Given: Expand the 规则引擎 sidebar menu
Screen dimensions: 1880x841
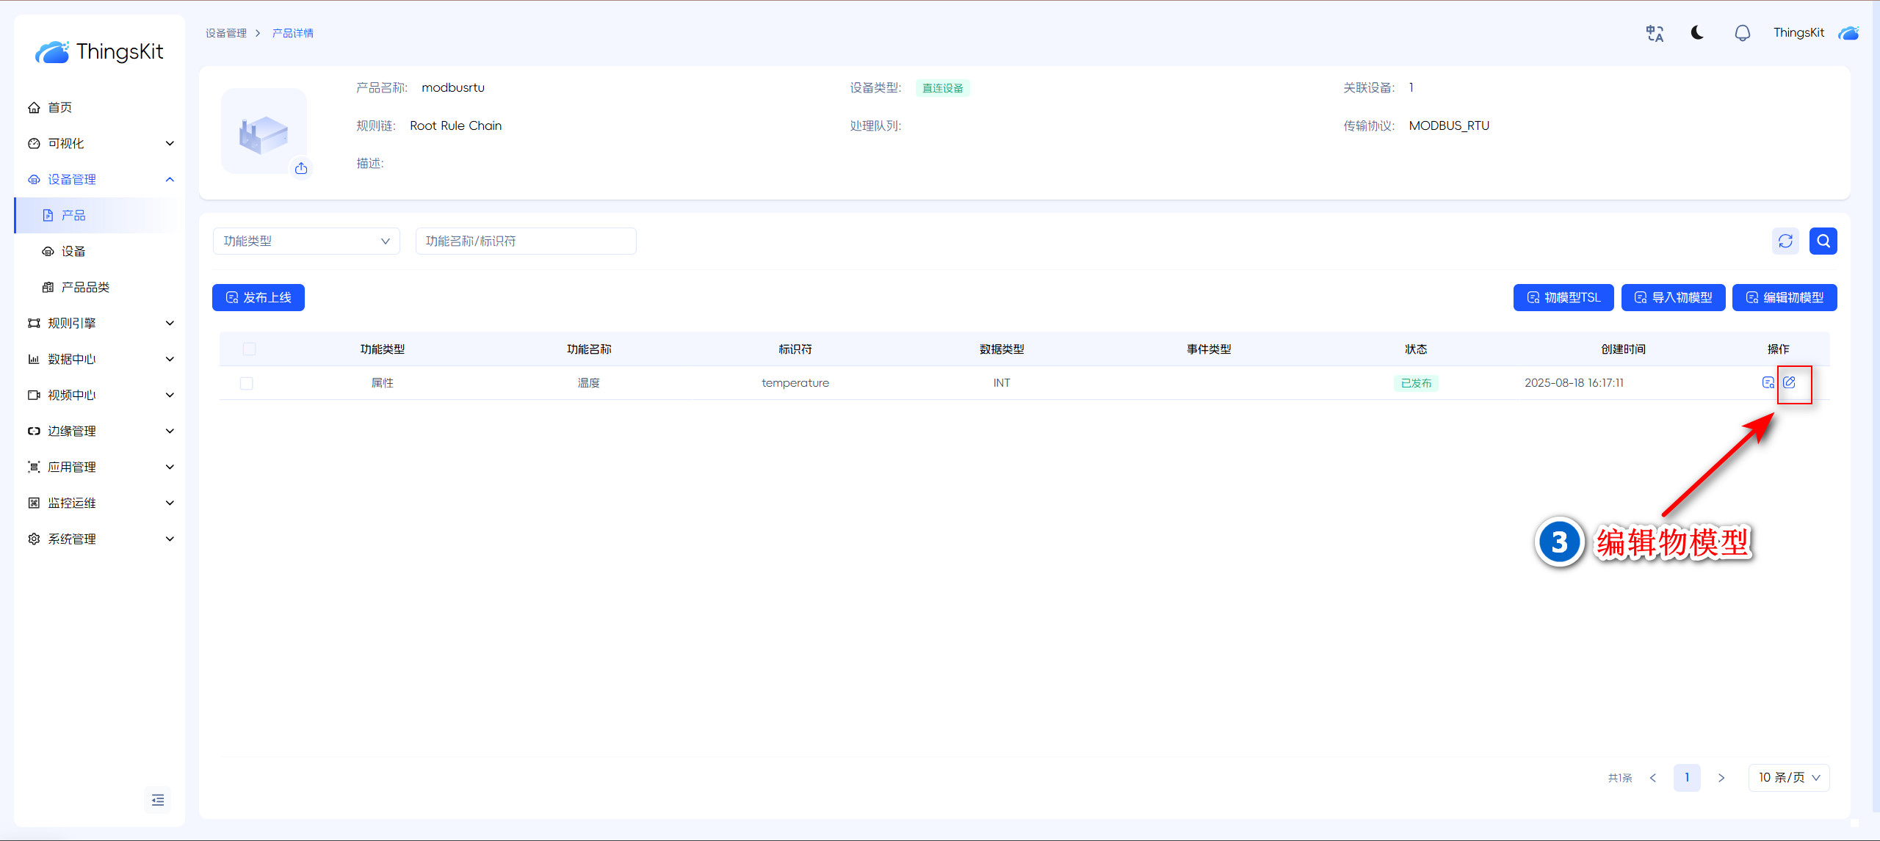Looking at the screenshot, I should [x=101, y=323].
